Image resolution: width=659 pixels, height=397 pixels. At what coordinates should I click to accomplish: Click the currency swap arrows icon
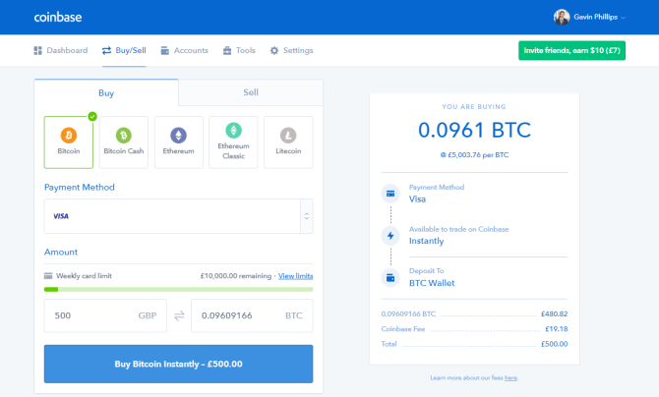click(x=179, y=315)
